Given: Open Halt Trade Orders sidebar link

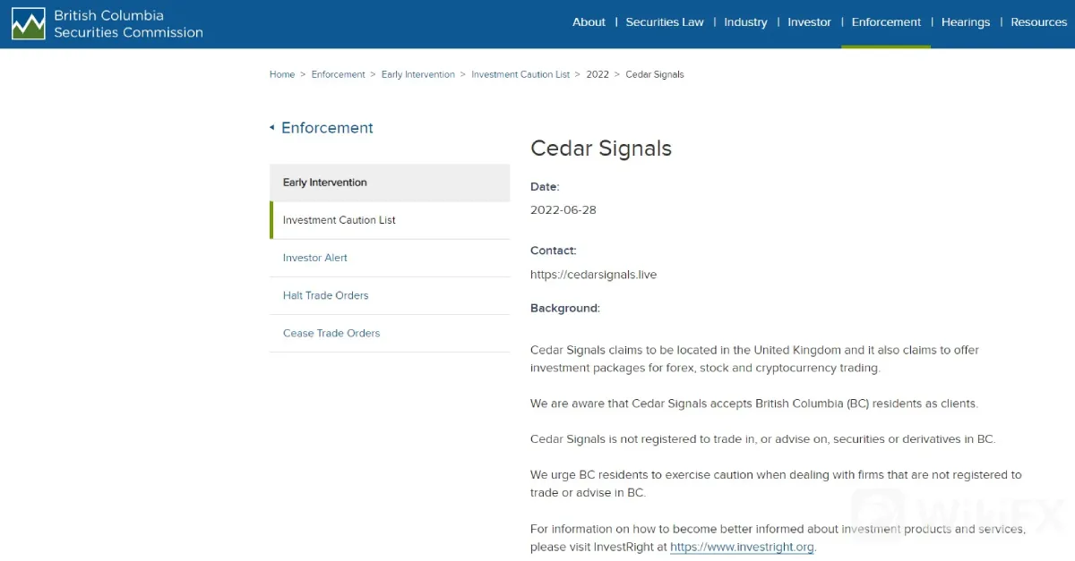Looking at the screenshot, I should pos(390,295).
